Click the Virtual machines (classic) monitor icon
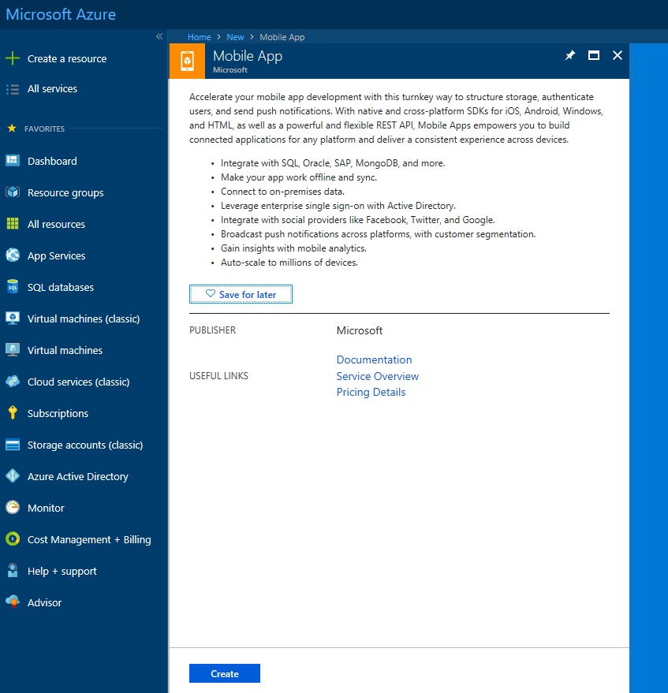668x693 pixels. point(13,319)
